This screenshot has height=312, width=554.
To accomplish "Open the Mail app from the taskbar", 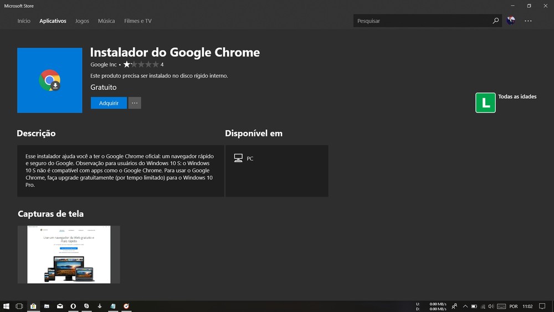I will point(60,306).
